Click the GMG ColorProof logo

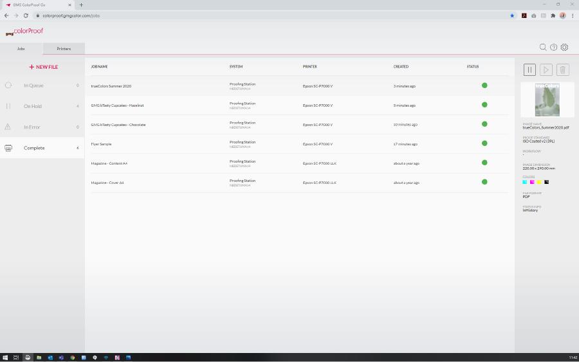pyautogui.click(x=24, y=32)
